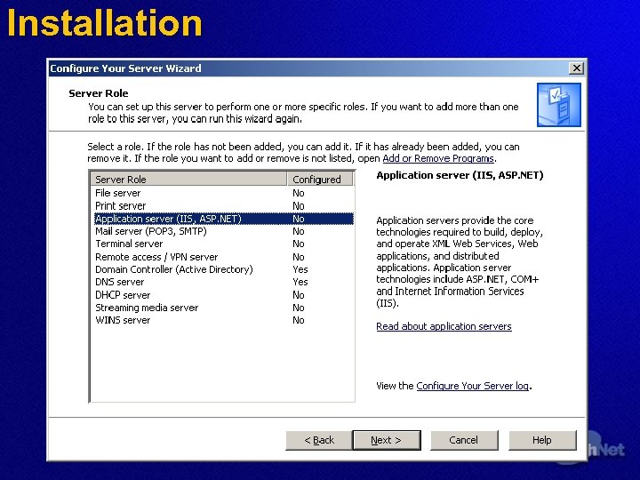The image size is (640, 480).
Task: Select Application server (IIS, ASP.NET) row
Action: point(224,219)
